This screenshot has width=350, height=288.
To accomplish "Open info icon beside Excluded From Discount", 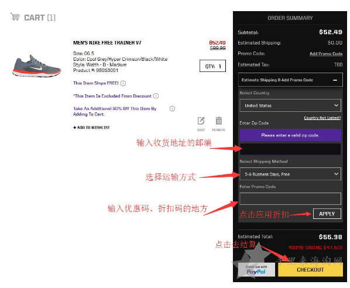I will [156, 96].
